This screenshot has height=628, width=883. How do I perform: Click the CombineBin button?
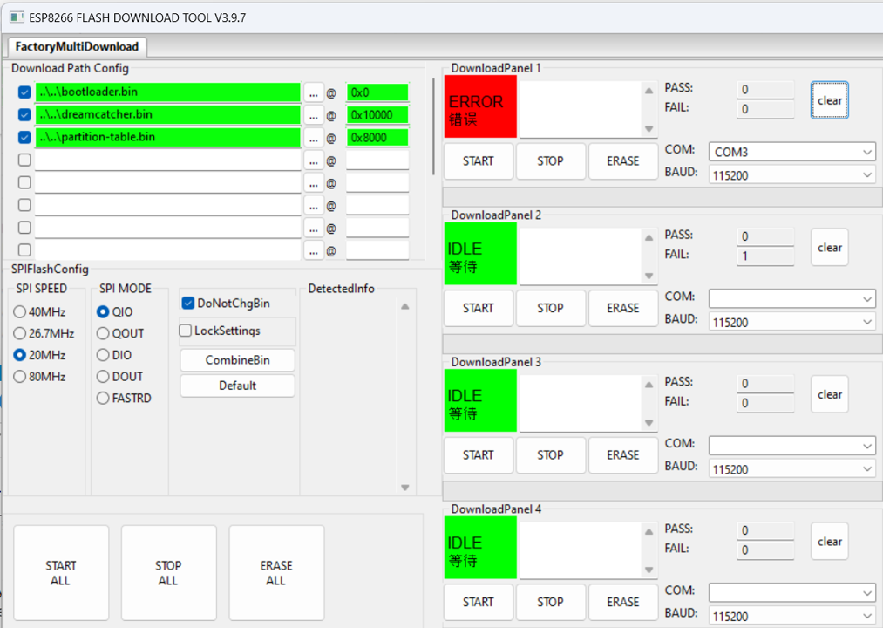coord(237,360)
